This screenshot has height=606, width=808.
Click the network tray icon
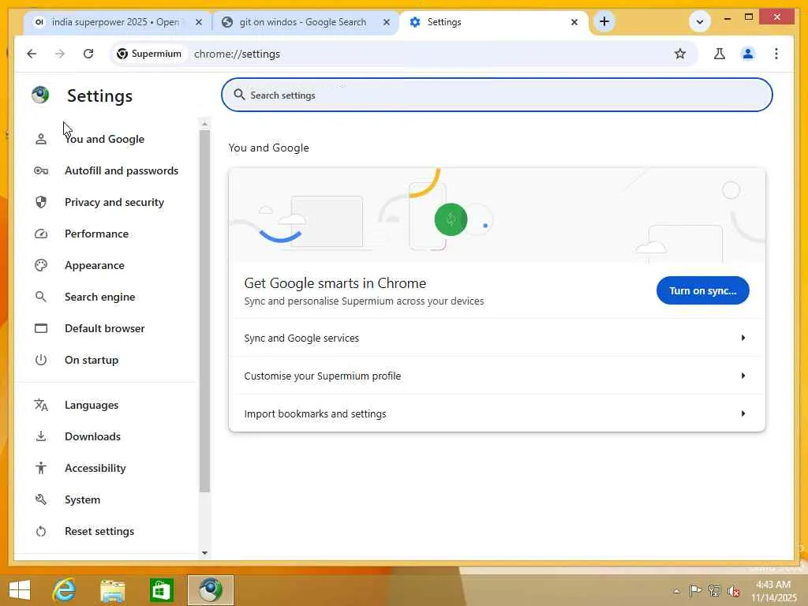click(714, 590)
